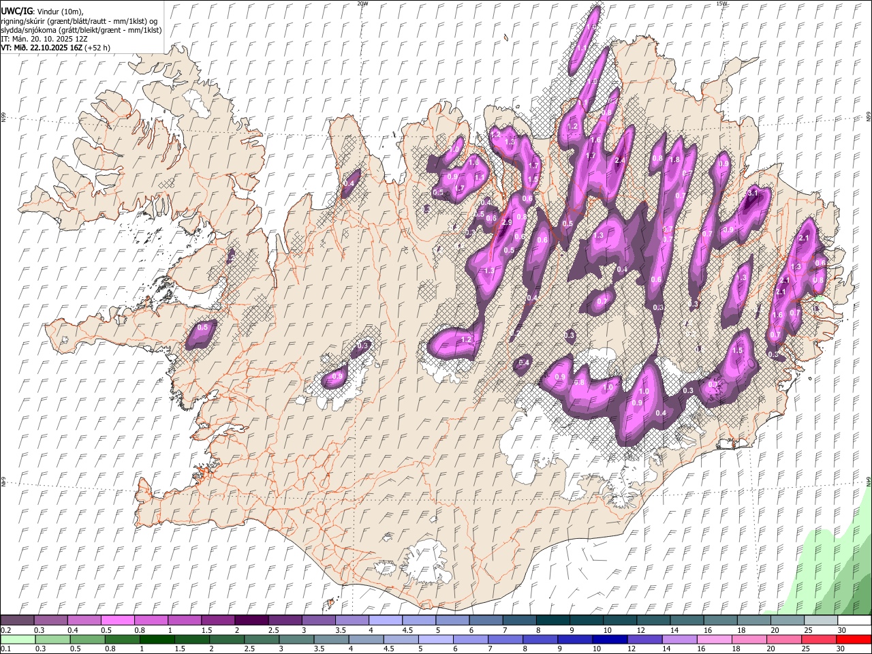Click the '0.4' value near Hrútafjörður in northwest
The height and width of the screenshot is (654, 872).
pos(349,183)
